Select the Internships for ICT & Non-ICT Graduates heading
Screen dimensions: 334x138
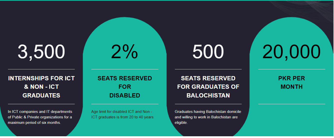tap(41, 87)
